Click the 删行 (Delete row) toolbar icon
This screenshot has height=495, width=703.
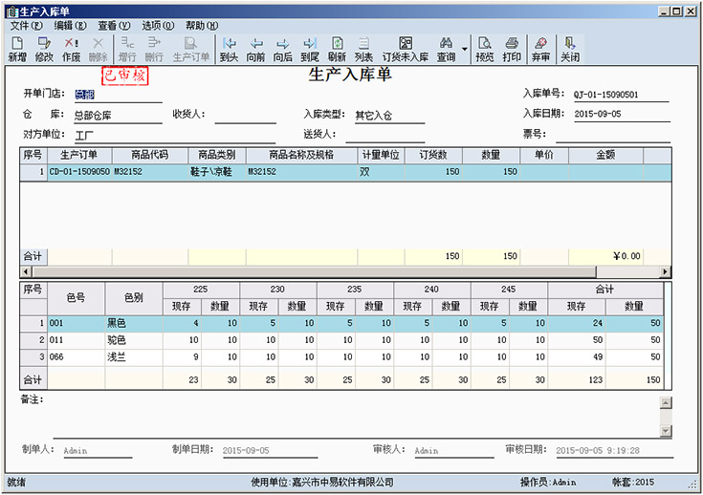[154, 50]
